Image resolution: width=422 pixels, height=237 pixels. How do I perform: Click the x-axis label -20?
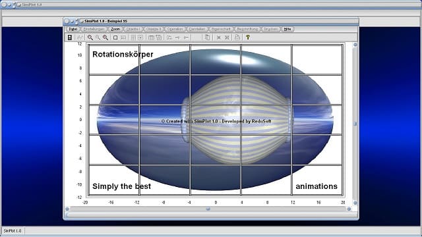[85, 203]
